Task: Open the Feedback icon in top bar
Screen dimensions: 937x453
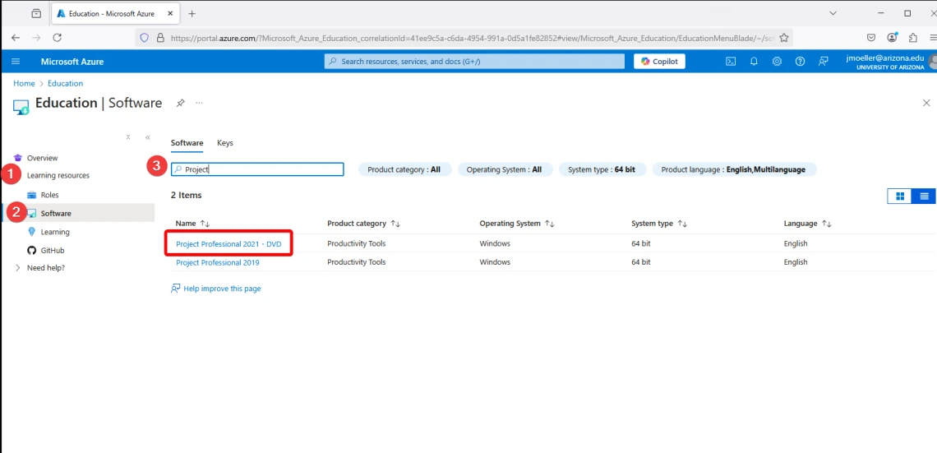Action: coord(824,62)
